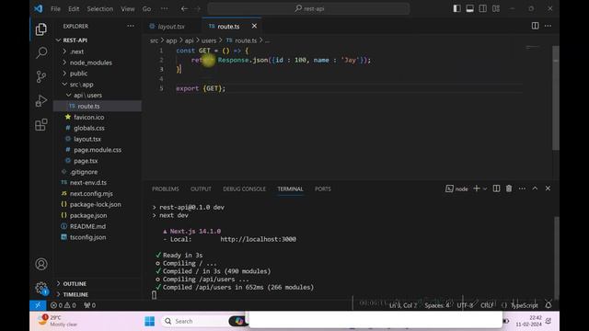Open the weather widget on taskbar
589x331 pixels.
[58, 321]
